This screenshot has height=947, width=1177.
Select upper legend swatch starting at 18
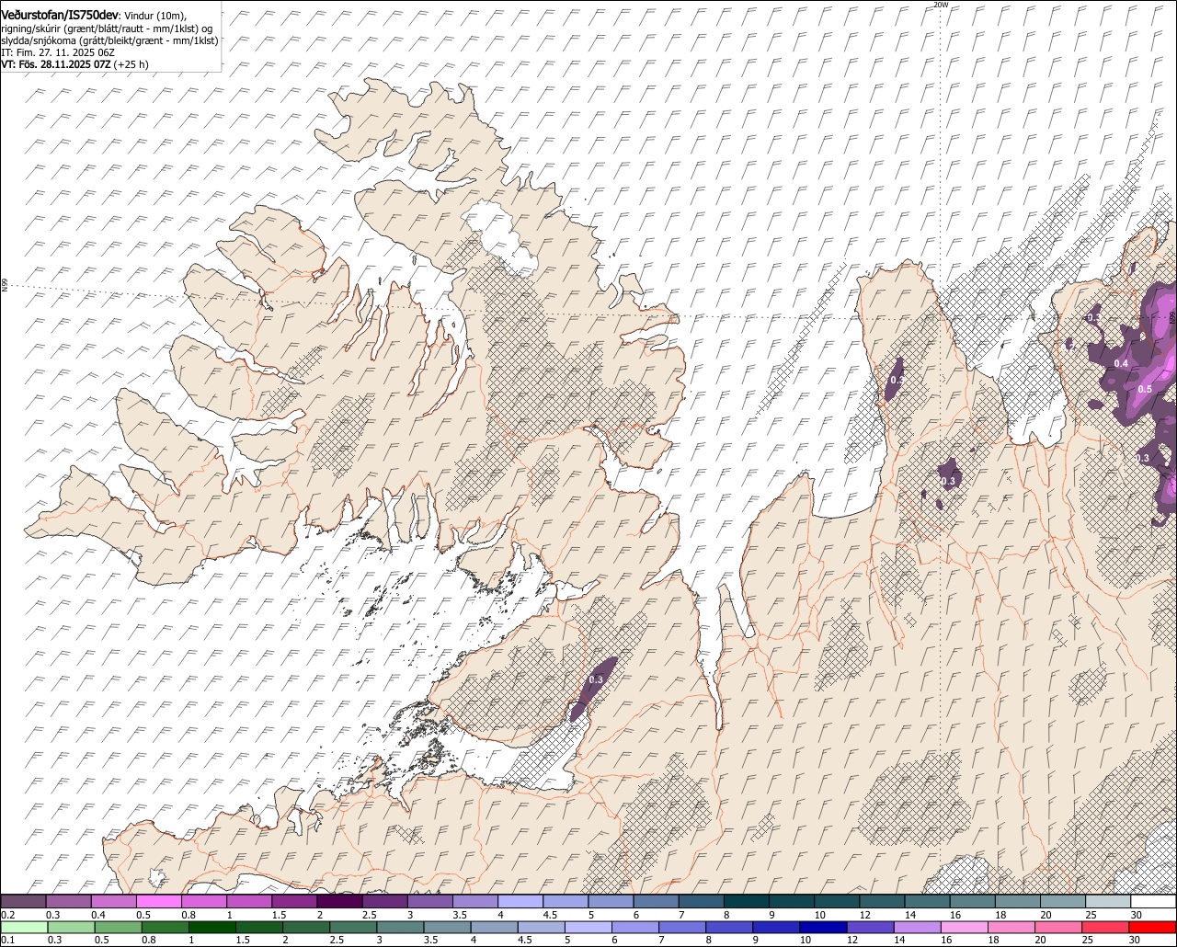pyautogui.click(x=1019, y=901)
